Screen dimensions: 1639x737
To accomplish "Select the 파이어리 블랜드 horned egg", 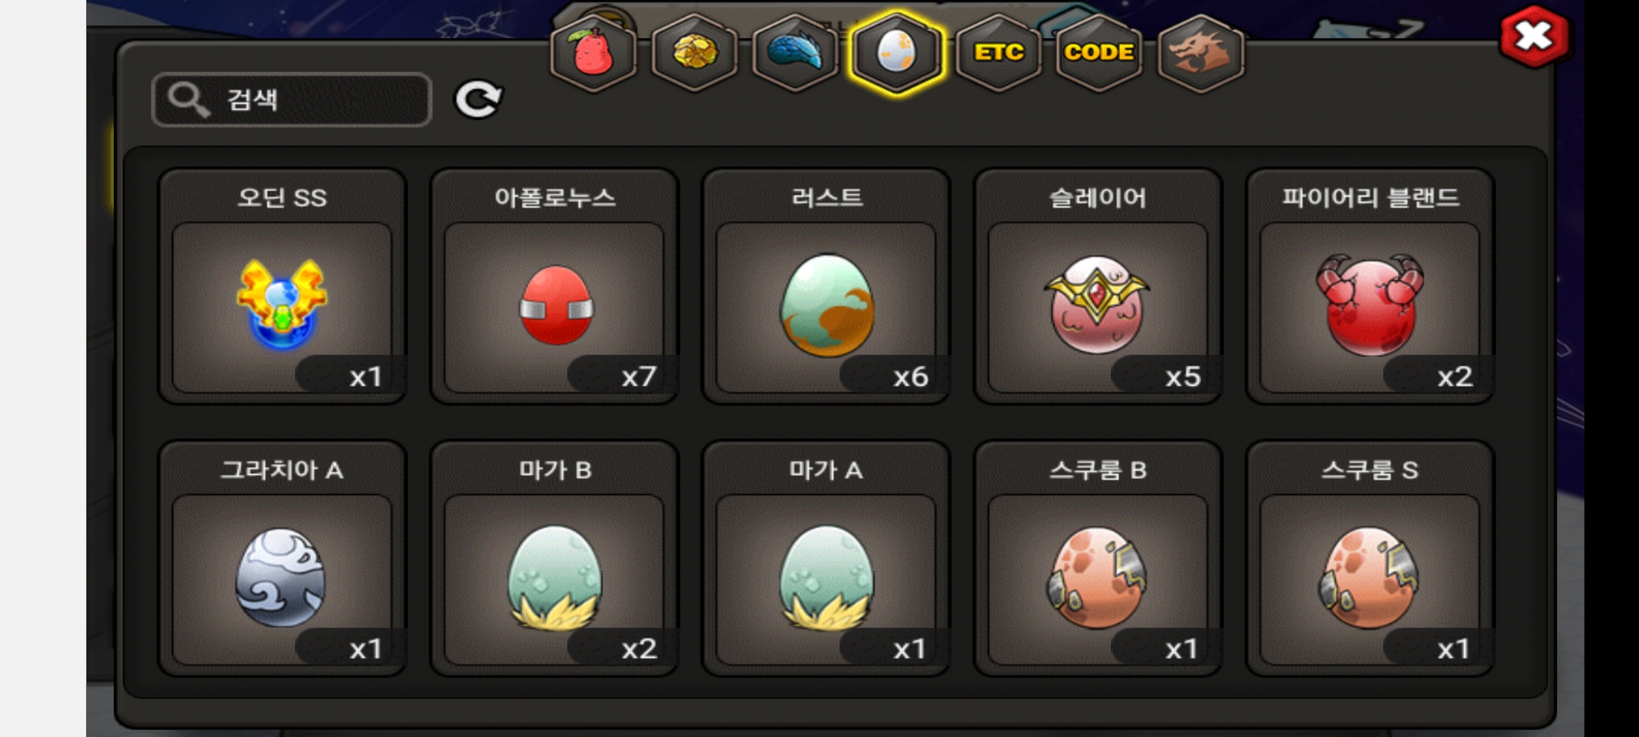I will (x=1371, y=287).
